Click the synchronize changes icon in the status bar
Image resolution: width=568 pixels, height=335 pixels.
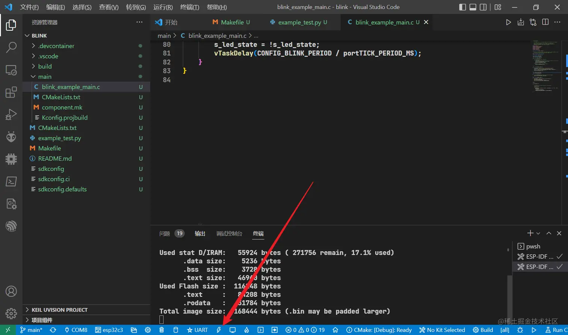click(53, 330)
